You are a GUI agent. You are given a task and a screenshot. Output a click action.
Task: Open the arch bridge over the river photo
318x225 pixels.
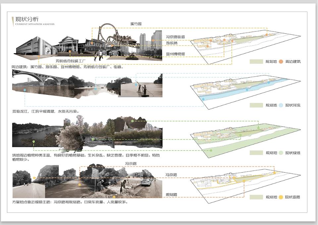(x=43, y=84)
